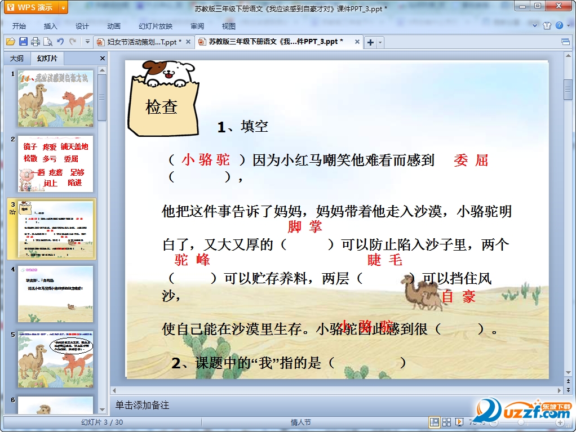The image size is (576, 432).
Task: Jump to the previous slide using the double-up arrow
Action: tap(568, 382)
